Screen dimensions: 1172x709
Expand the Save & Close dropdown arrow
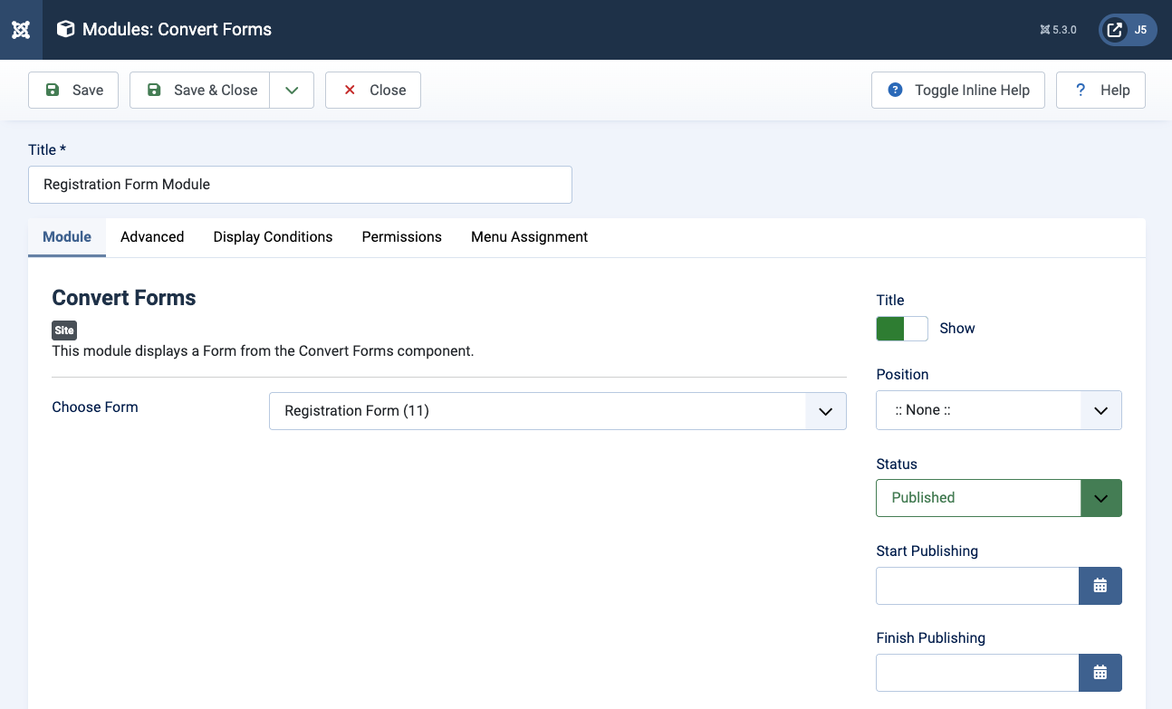292,91
